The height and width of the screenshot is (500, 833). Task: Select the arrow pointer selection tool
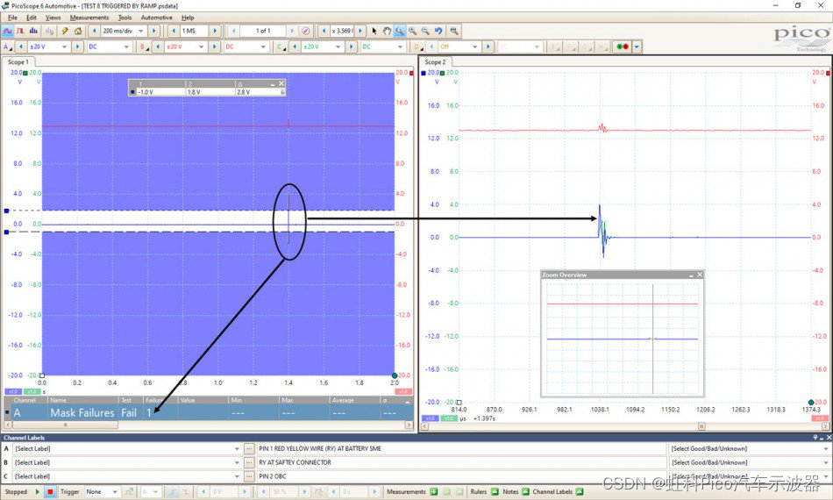[374, 32]
